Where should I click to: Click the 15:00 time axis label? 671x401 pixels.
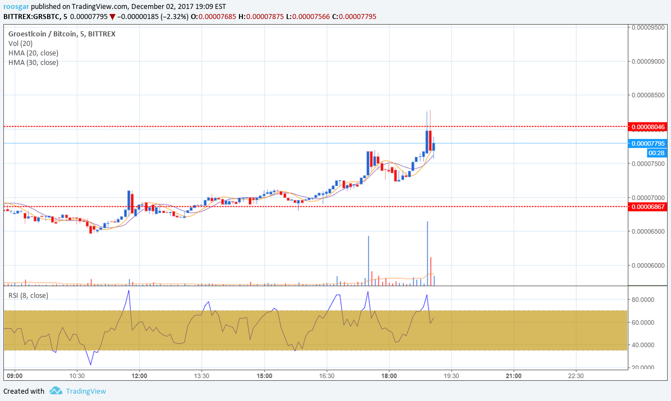[264, 376]
